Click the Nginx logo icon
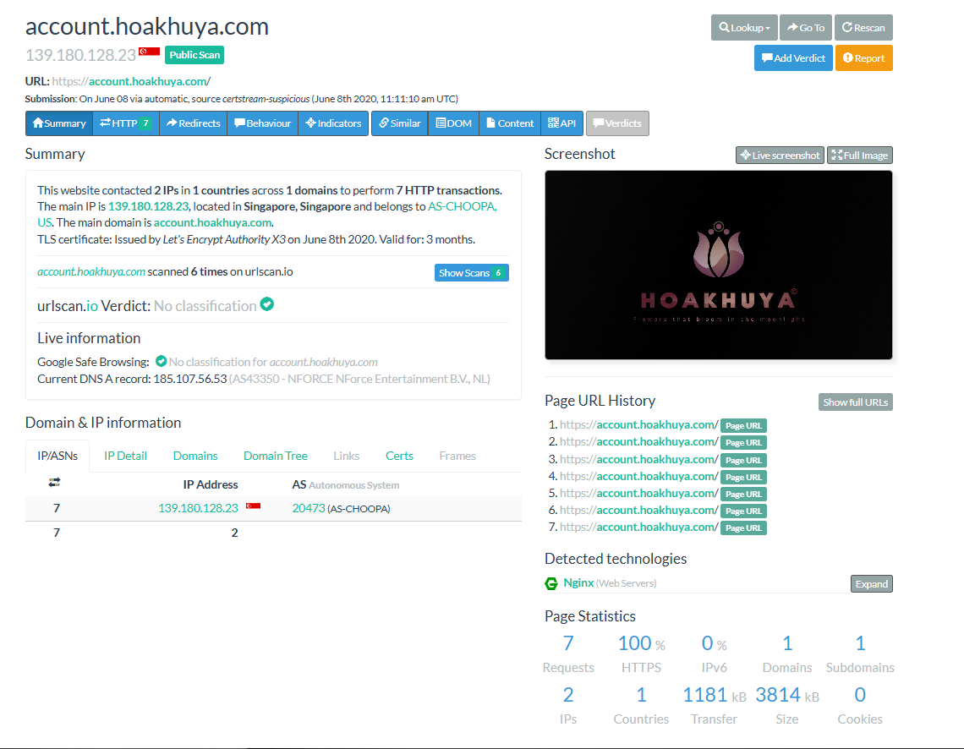Screen dimensions: 964x749 (x=551, y=583)
